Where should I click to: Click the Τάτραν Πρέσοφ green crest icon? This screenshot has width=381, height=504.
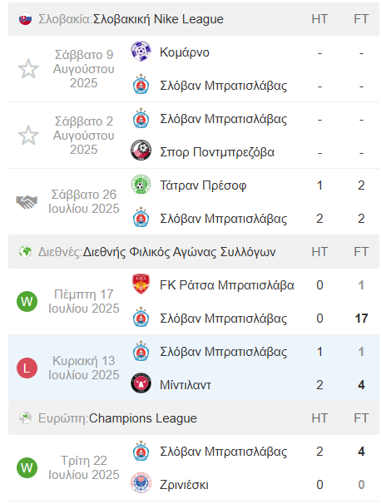(141, 184)
